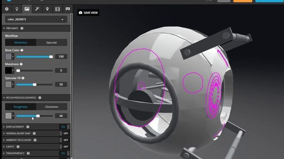Open Base Color texture dropdown arrow

13,57
